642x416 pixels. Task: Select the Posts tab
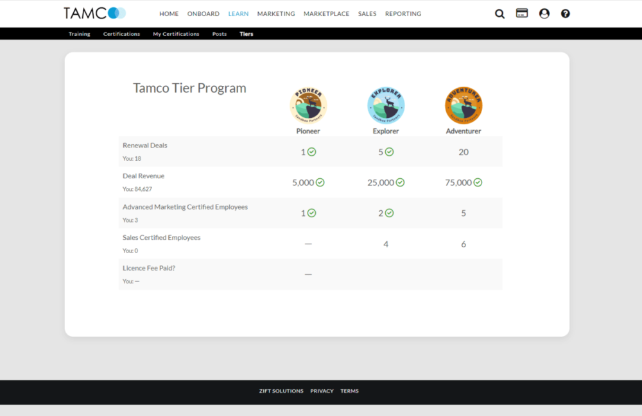(220, 34)
